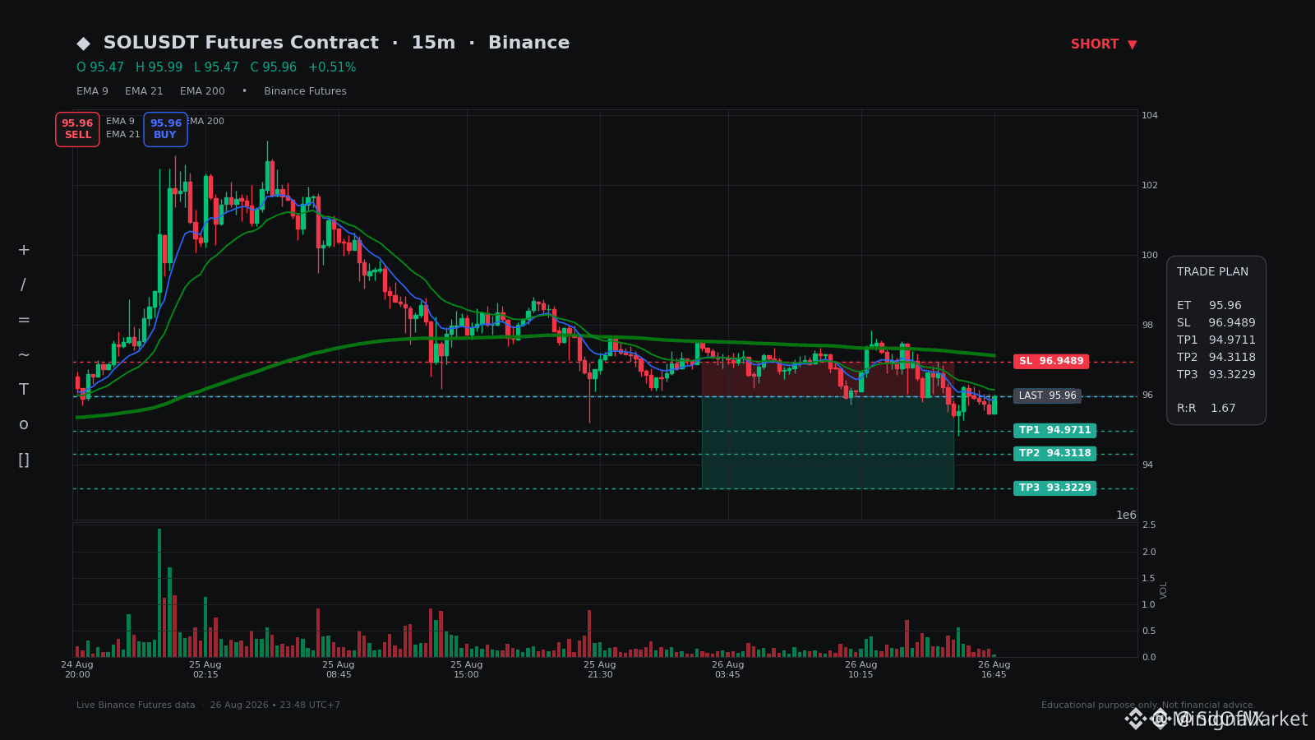This screenshot has height=740, width=1315.
Task: Click the 25 Aug 21:30 time label
Action: coord(600,669)
